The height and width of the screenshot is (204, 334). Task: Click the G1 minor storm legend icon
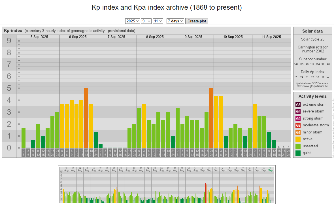coord(298,132)
